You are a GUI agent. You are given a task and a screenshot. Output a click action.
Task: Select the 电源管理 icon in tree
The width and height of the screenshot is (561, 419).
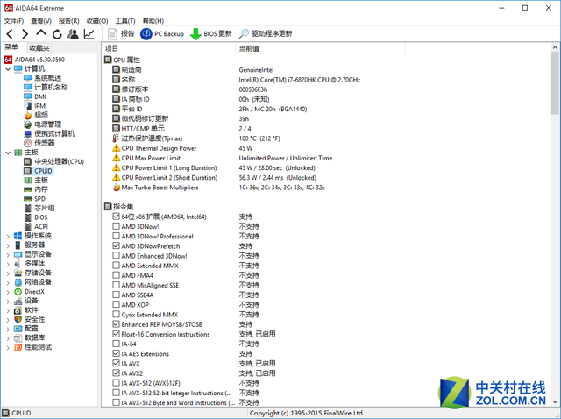pyautogui.click(x=28, y=124)
